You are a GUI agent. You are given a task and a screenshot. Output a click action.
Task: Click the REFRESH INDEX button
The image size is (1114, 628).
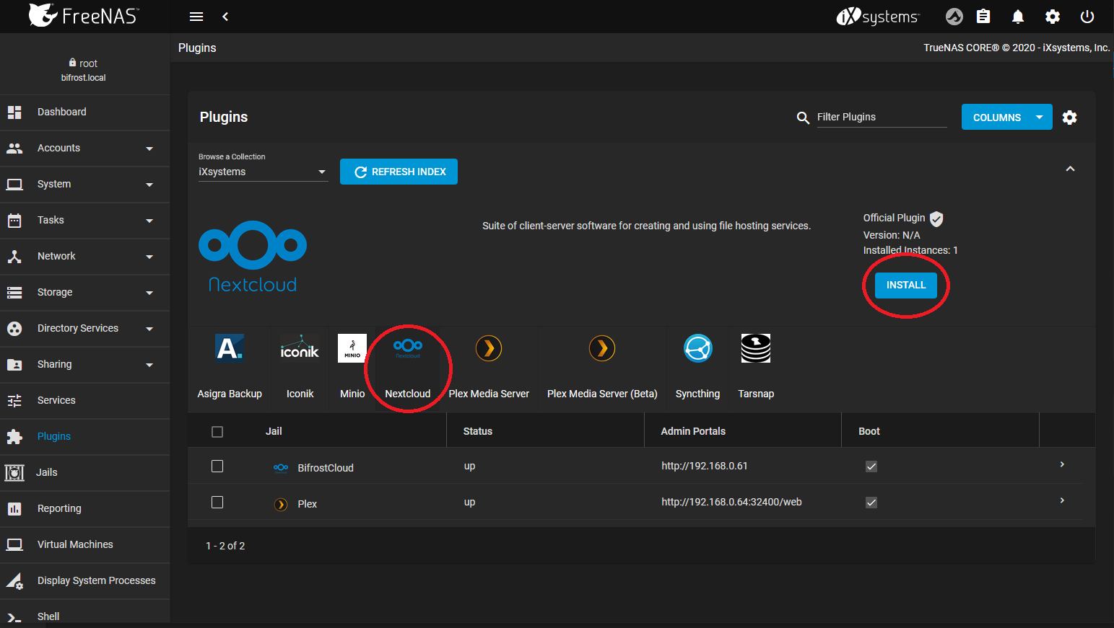(x=399, y=172)
